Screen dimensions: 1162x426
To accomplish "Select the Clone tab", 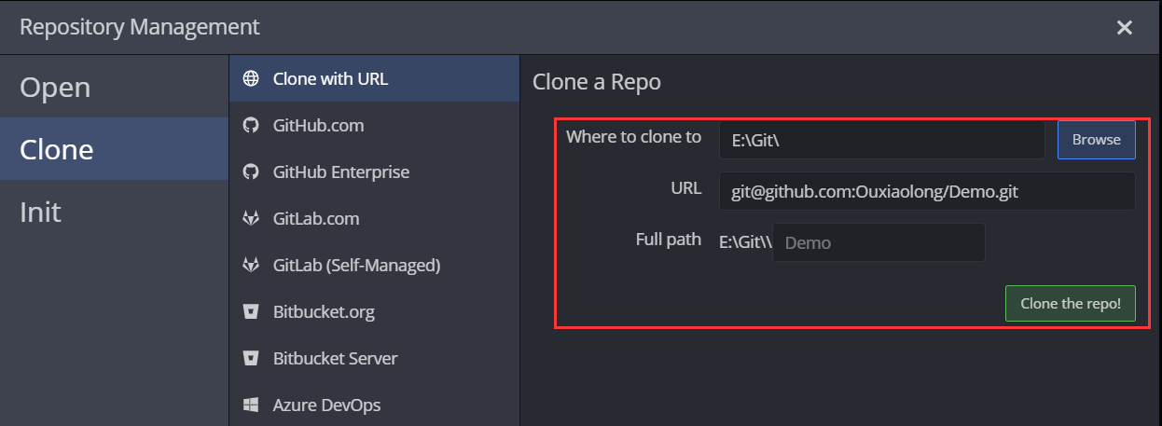I will click(x=115, y=149).
